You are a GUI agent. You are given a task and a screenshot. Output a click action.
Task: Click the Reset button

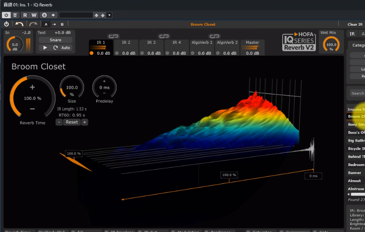point(72,122)
